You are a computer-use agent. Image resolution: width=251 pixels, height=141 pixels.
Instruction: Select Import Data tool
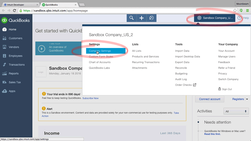(x=182, y=51)
